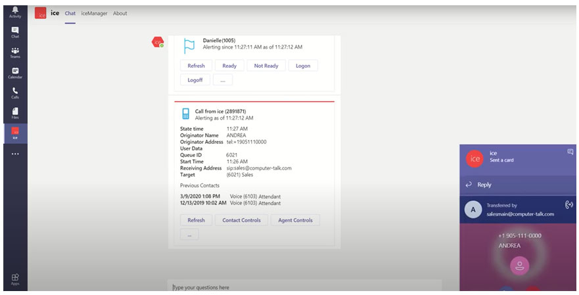The height and width of the screenshot is (295, 579).
Task: Click the chat icon in the notification
Action: click(570, 151)
